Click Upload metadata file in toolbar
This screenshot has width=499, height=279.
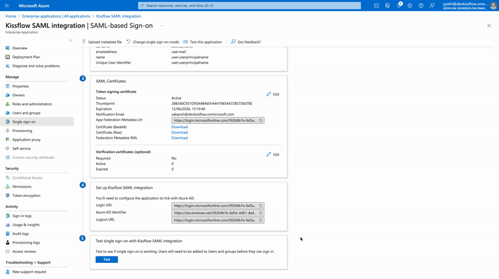click(x=102, y=42)
